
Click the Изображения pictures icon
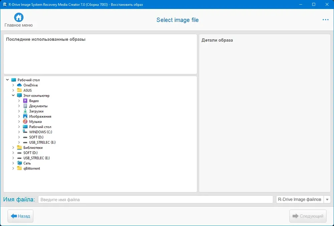[25, 116]
